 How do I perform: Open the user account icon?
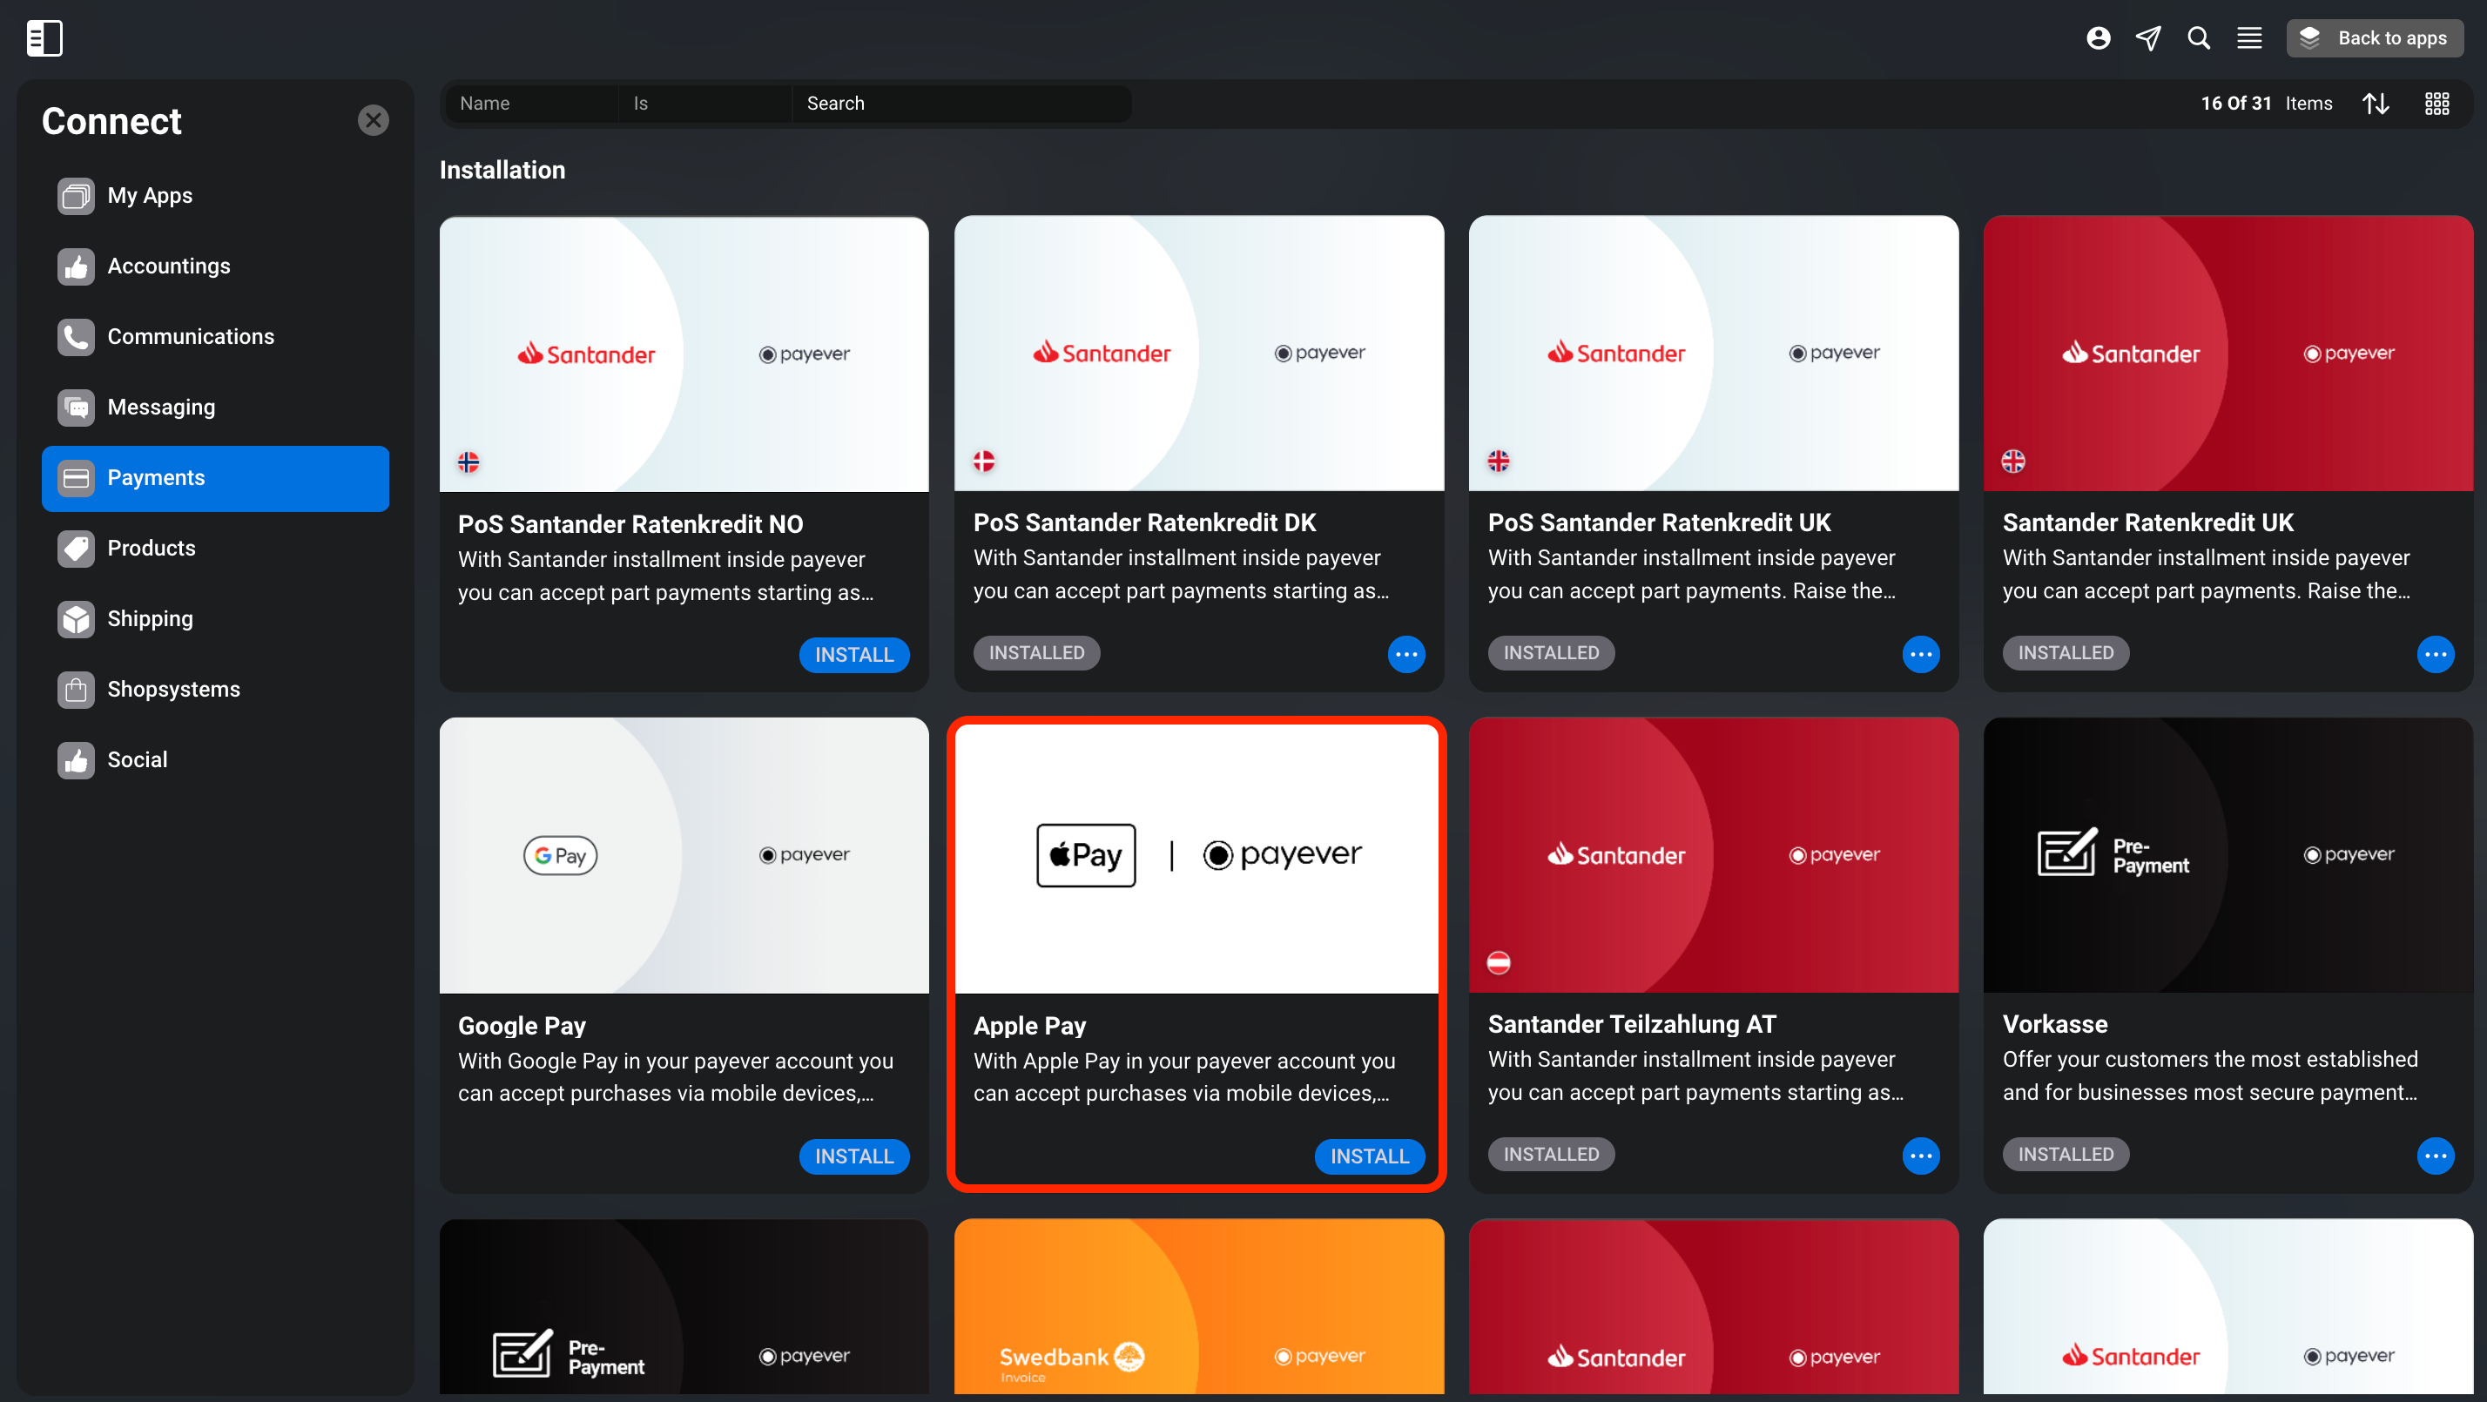(x=2098, y=38)
